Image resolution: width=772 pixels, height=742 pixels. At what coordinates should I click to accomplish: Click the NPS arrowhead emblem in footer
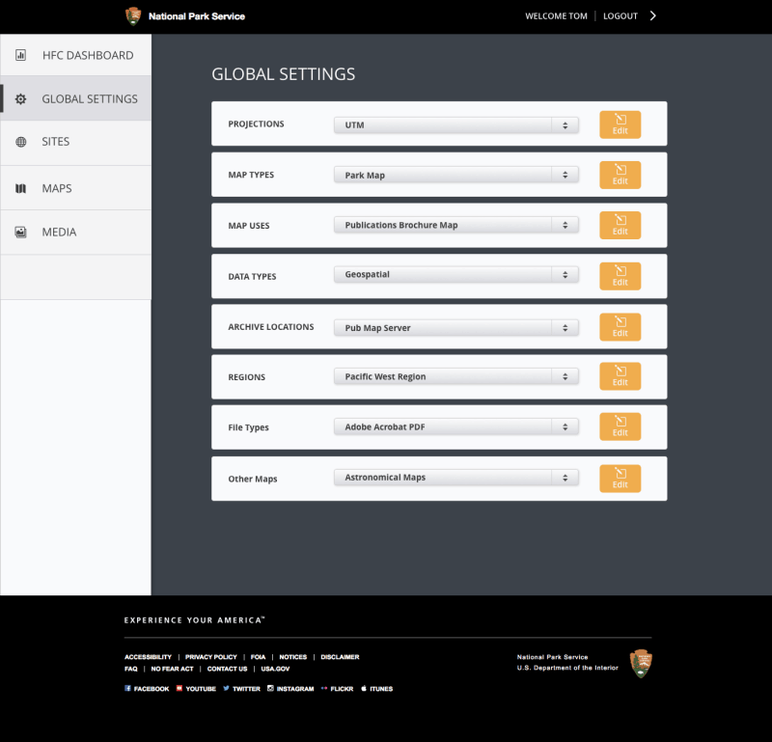tap(641, 663)
